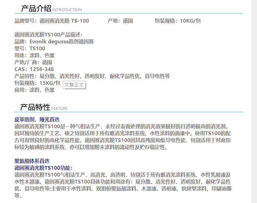Image resolution: width=257 pixels, height=203 pixels.
Task: Click the 产品特性 section heading
Action: tap(35, 107)
